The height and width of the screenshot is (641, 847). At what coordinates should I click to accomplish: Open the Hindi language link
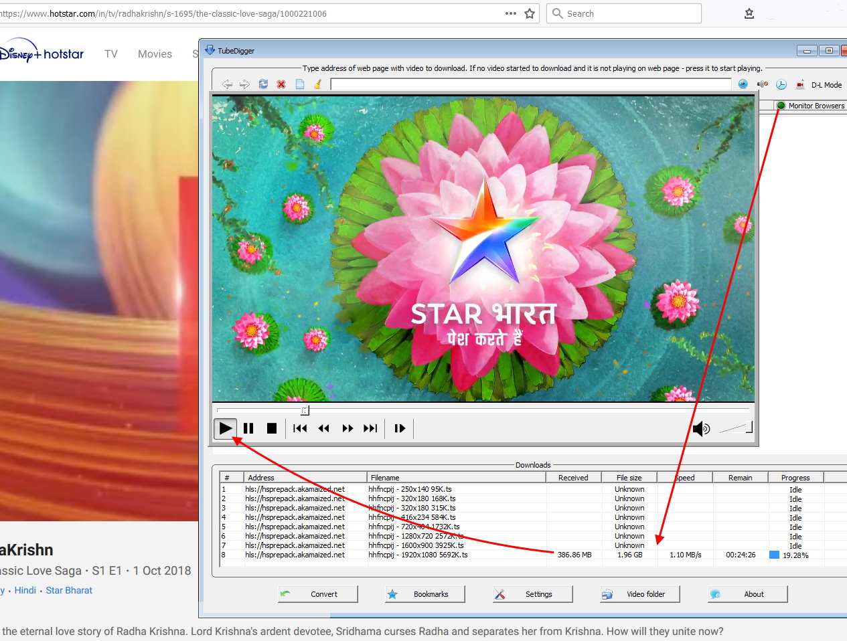(25, 590)
